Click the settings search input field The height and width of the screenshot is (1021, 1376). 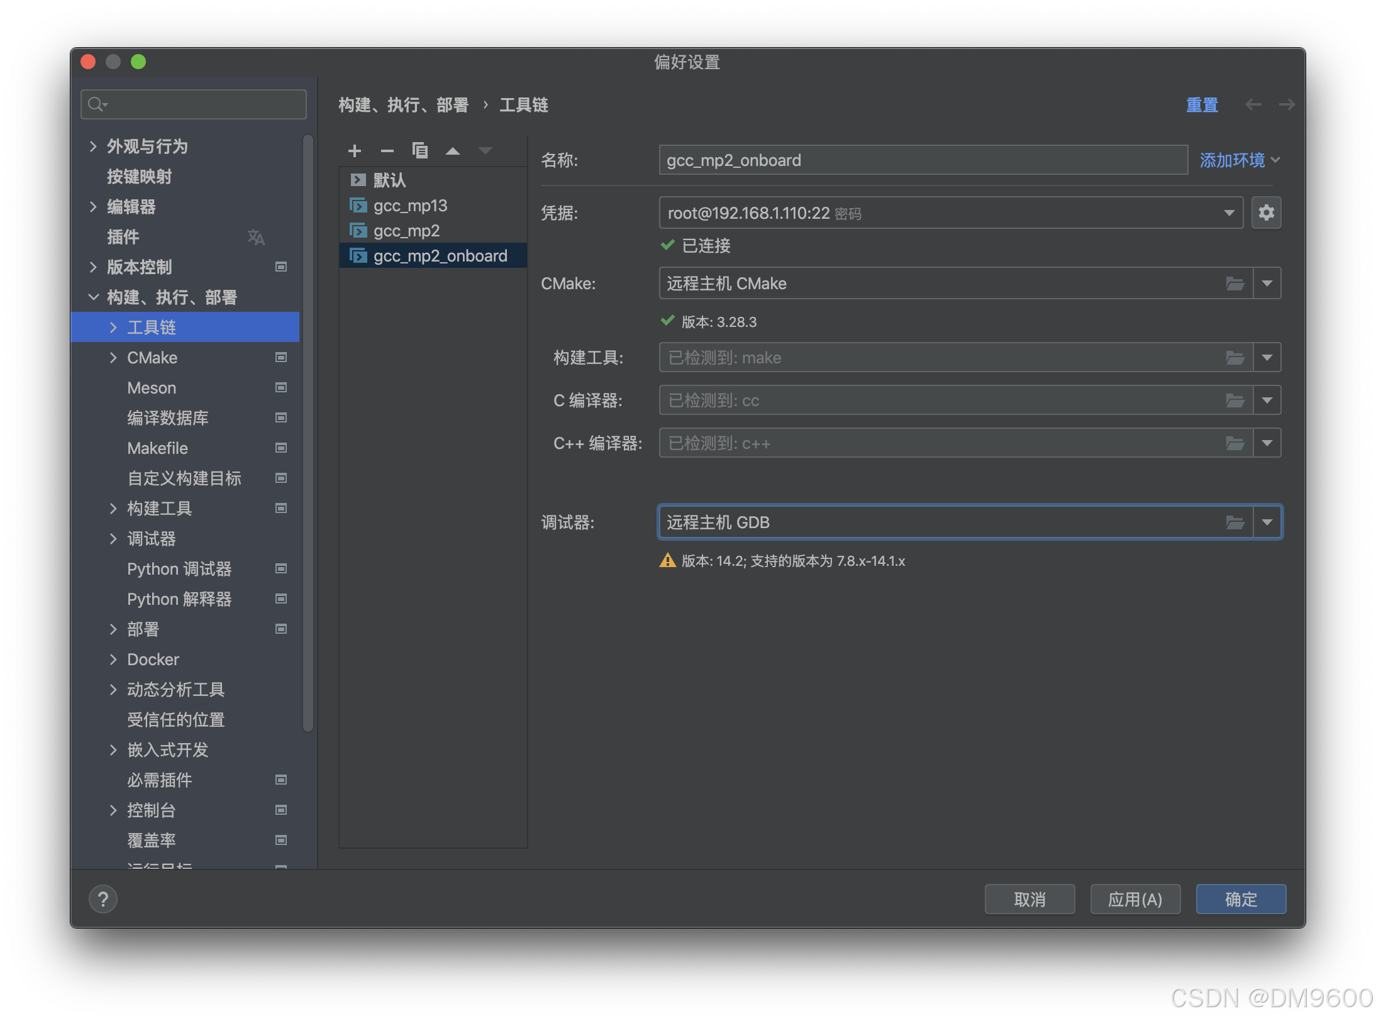tap(201, 104)
